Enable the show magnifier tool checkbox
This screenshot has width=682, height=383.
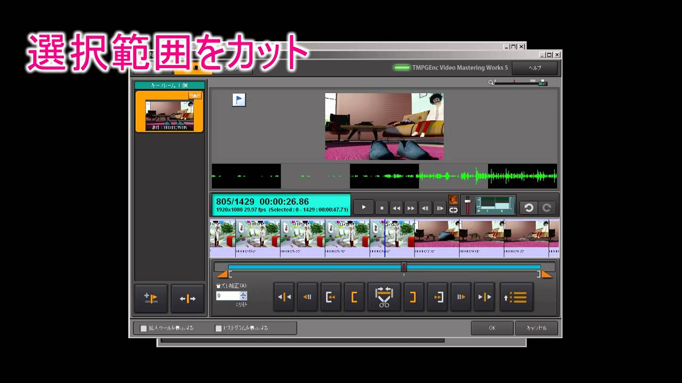(x=143, y=328)
